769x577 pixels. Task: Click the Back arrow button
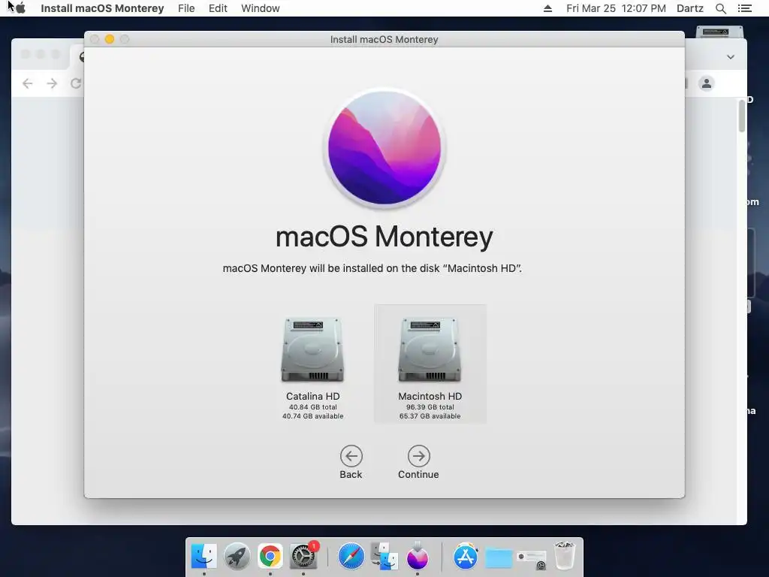[x=351, y=456]
